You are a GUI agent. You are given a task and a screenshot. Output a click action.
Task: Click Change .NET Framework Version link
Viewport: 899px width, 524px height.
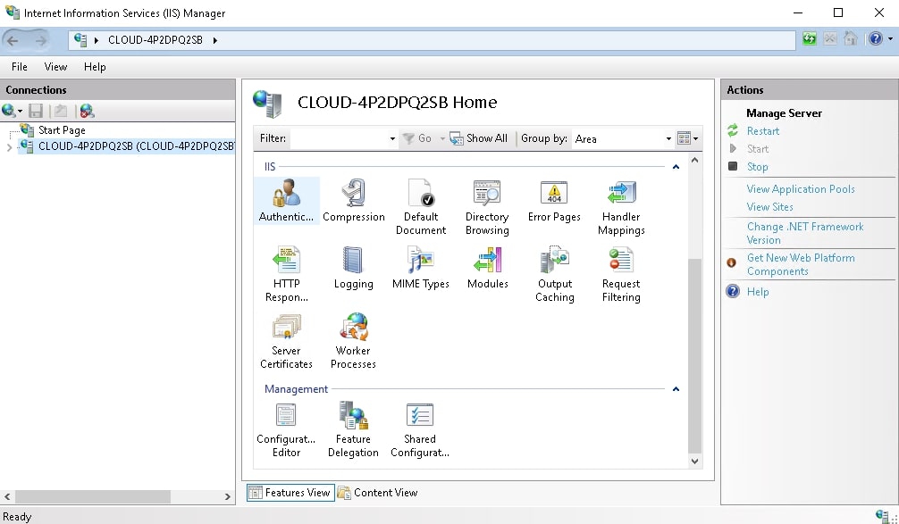805,233
